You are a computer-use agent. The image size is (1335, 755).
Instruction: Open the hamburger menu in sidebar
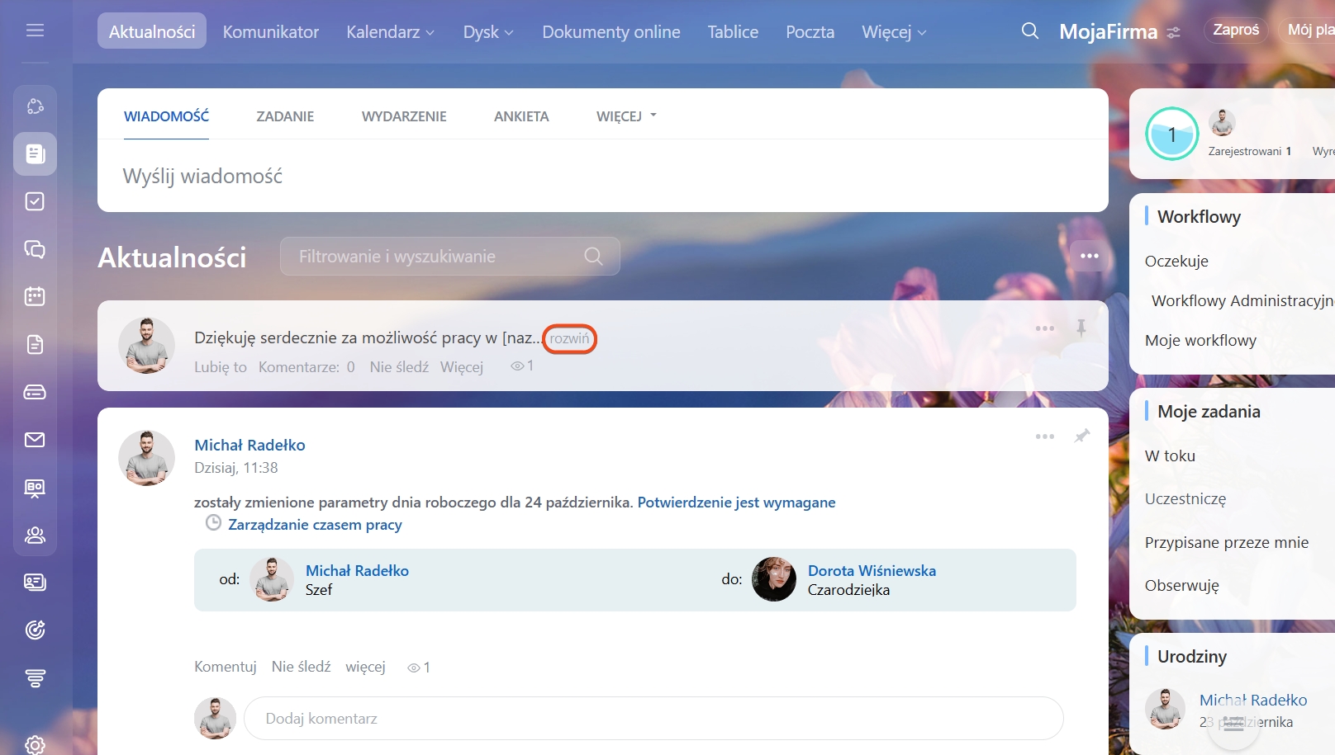(35, 31)
